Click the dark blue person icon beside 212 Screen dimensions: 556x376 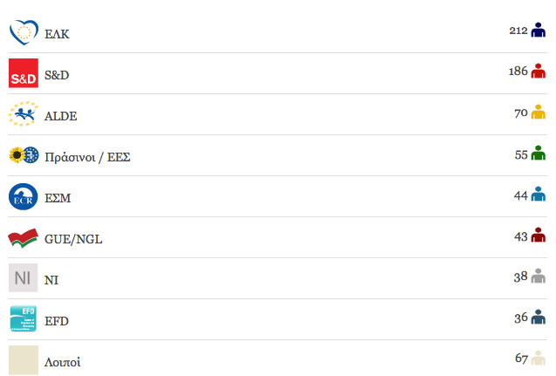coord(538,30)
